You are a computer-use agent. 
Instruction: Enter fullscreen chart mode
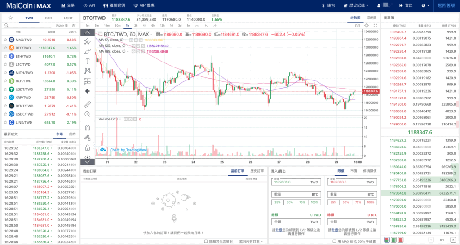(375, 26)
